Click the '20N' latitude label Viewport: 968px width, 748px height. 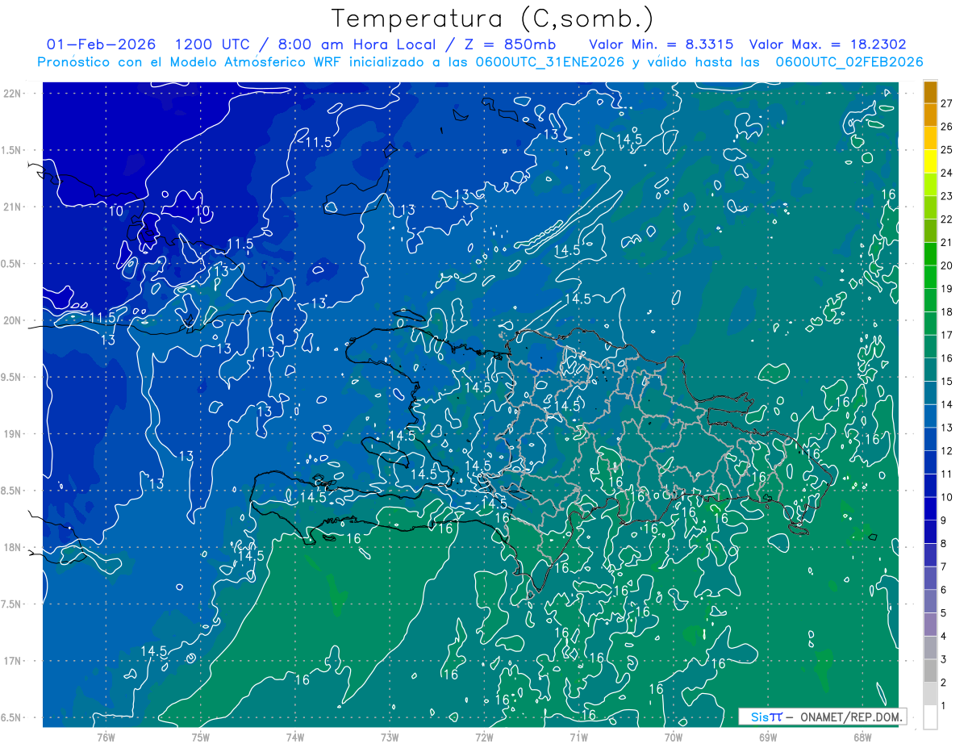(12, 320)
